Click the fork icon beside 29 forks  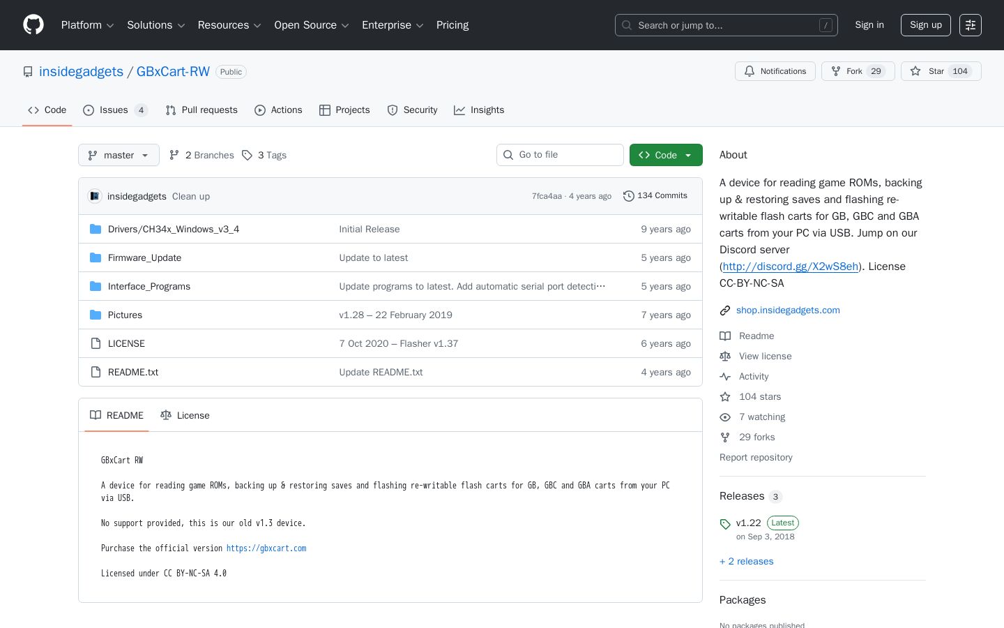725,437
